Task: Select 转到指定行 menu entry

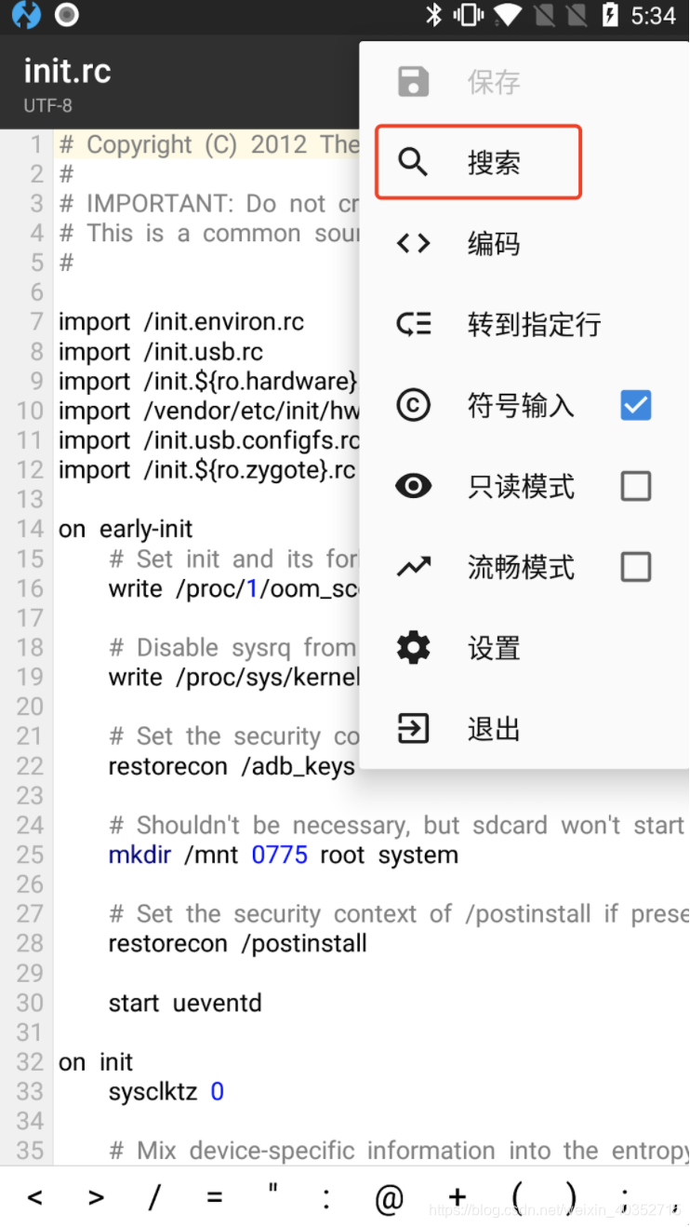Action: pos(524,325)
